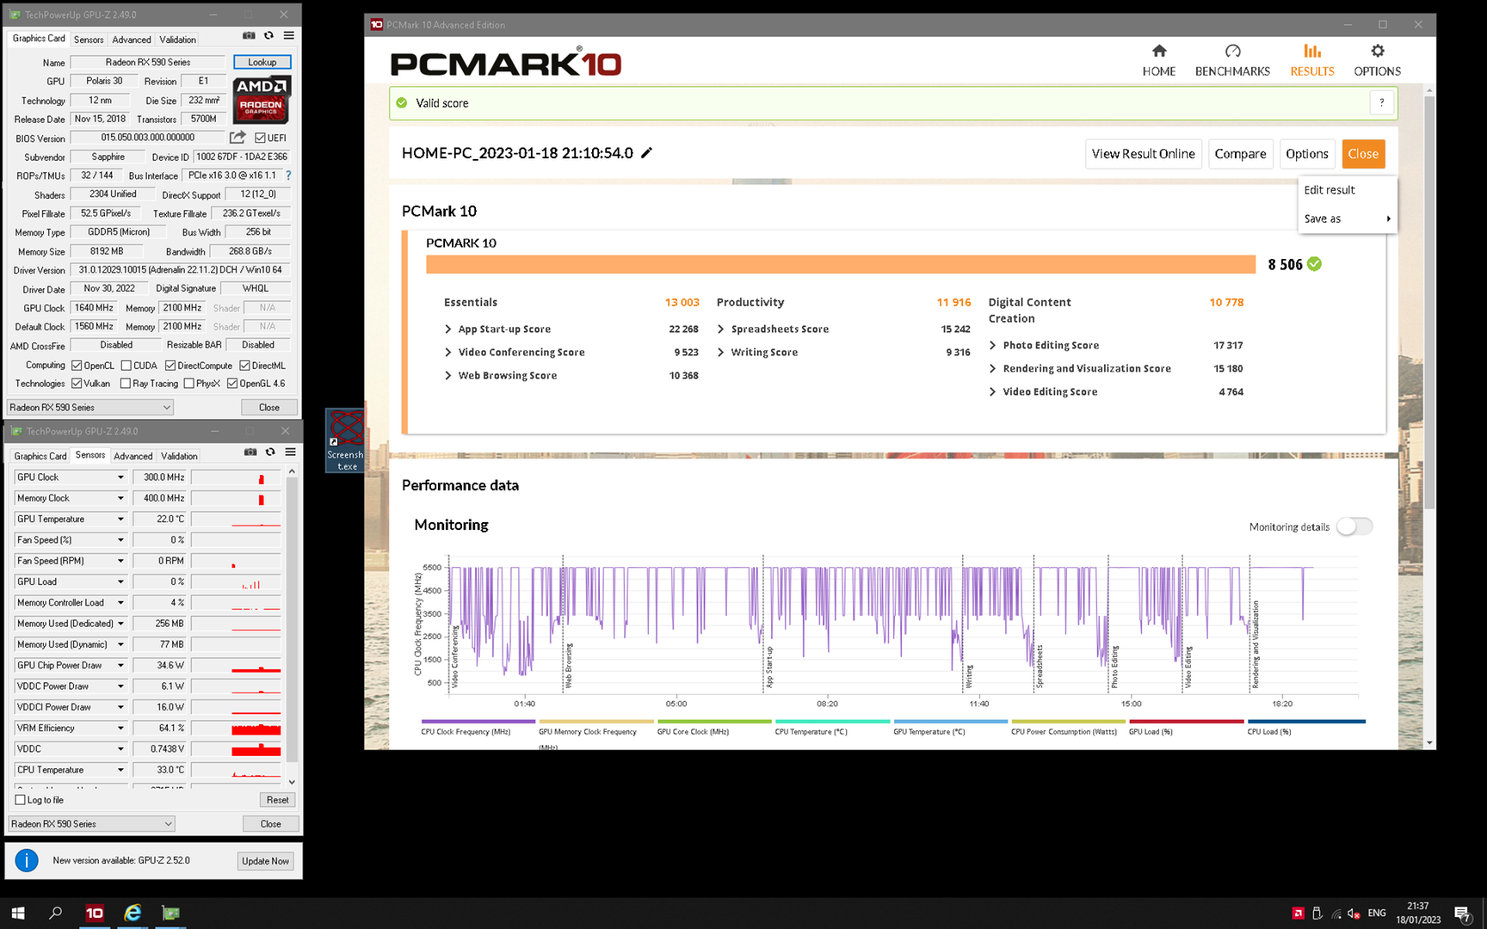Open Radeon RX 590 selector in Sensors window
Screen dimensions: 1487x929
click(x=92, y=823)
